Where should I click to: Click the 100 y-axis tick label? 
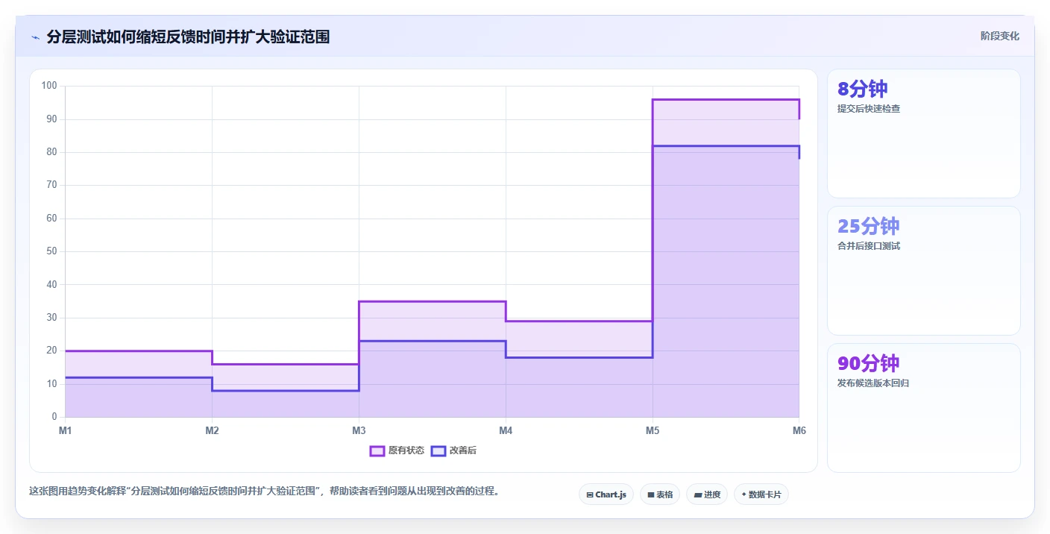coord(49,86)
